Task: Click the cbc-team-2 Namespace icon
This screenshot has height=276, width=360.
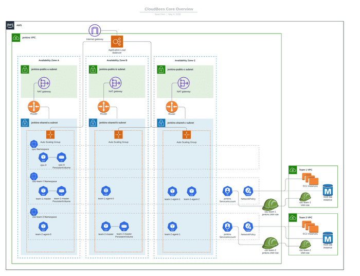Action: pyautogui.click(x=34, y=212)
